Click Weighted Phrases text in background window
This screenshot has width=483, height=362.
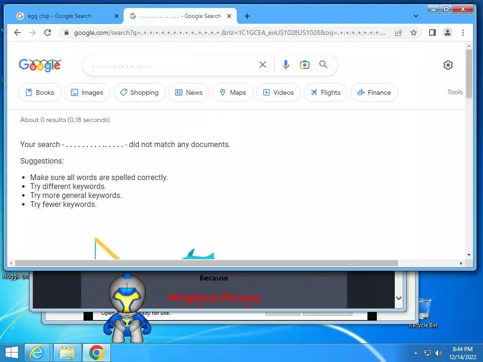click(x=214, y=298)
